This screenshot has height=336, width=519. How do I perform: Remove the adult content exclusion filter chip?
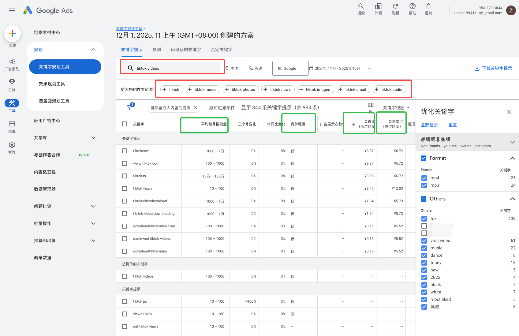point(196,108)
